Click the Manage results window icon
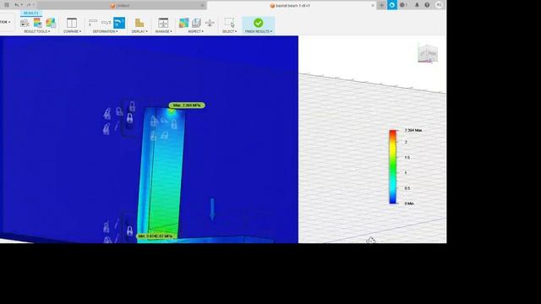The image size is (541, 304). click(163, 23)
